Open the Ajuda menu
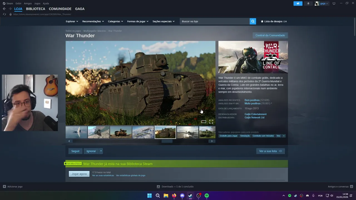This screenshot has height=200, width=356. click(46, 3)
